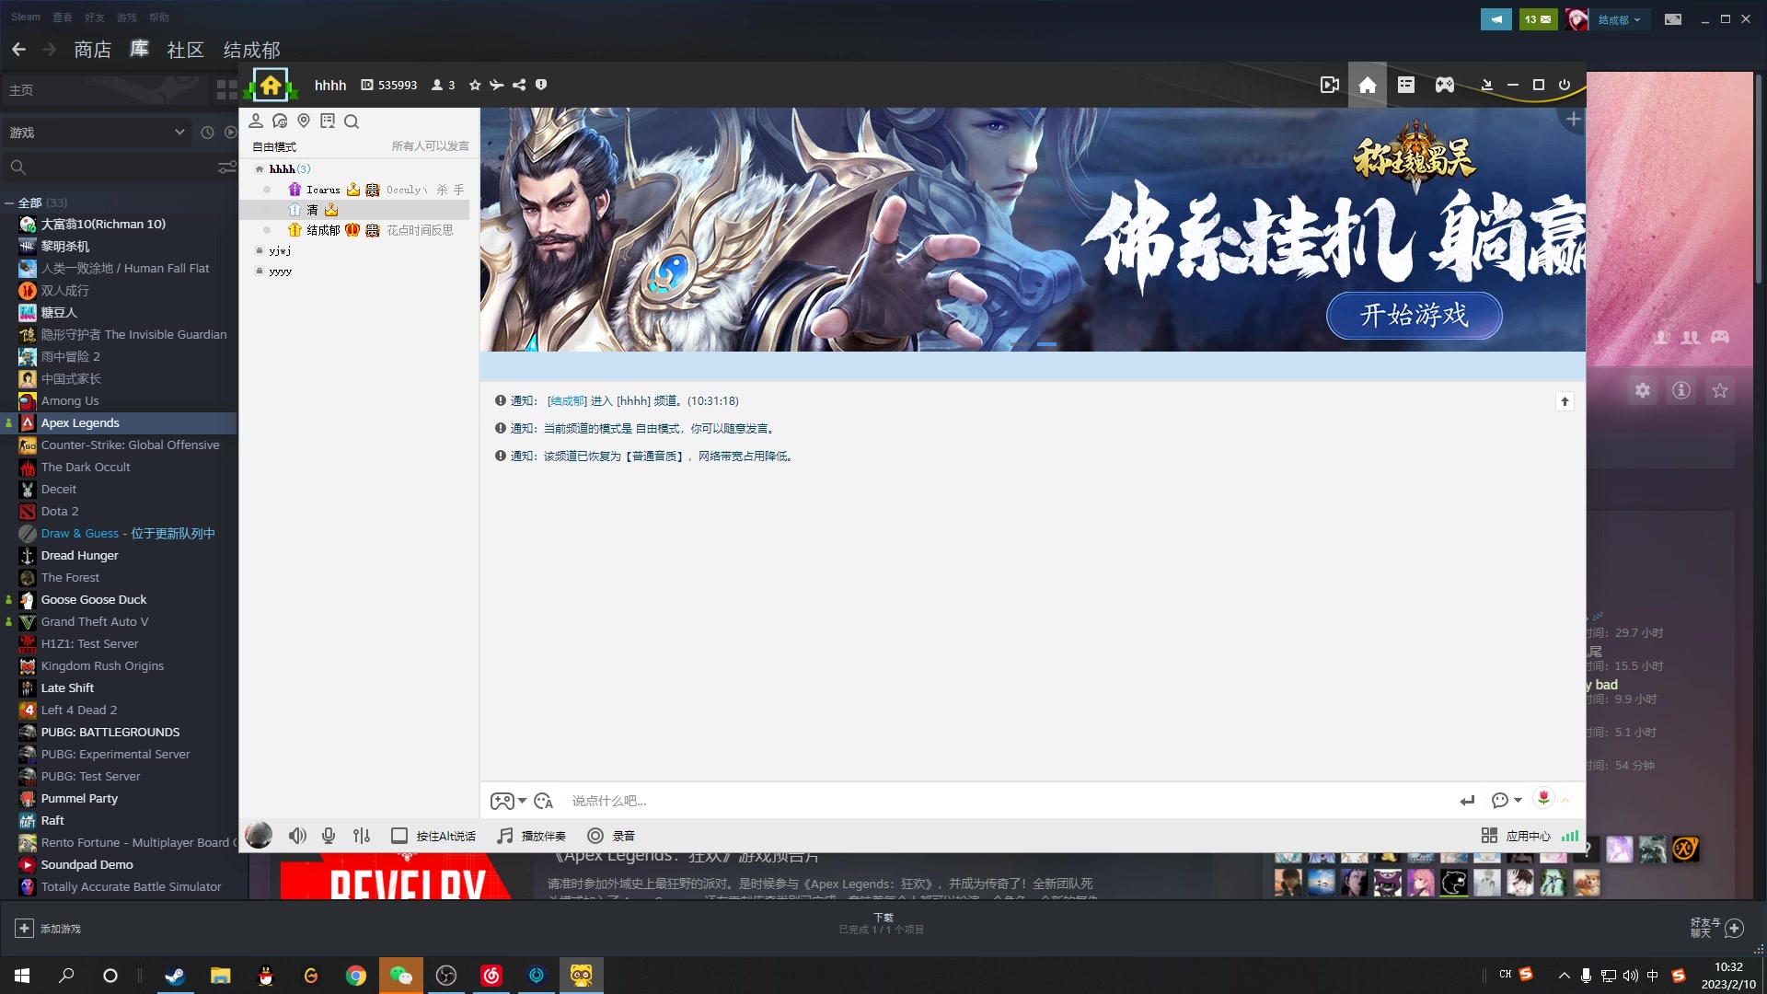
Task: Click 开始游戏 button on banner ad
Action: click(1415, 316)
